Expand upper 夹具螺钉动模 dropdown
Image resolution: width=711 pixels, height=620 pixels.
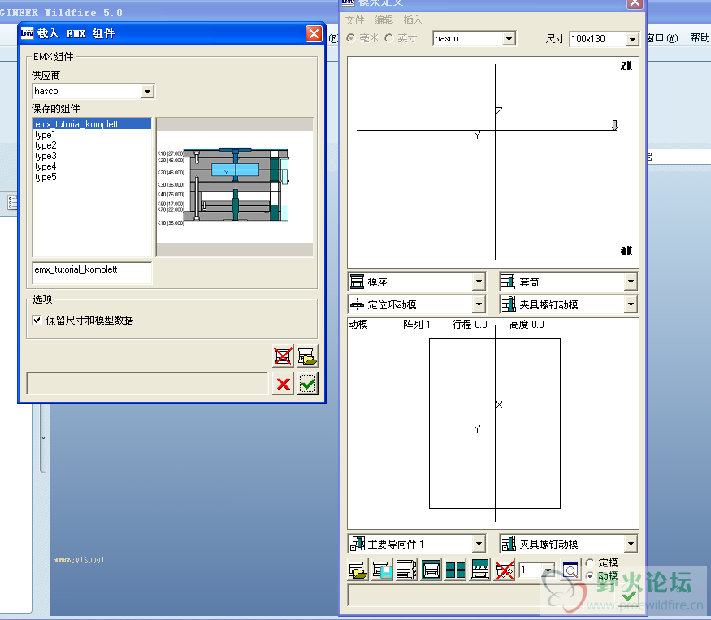[631, 304]
